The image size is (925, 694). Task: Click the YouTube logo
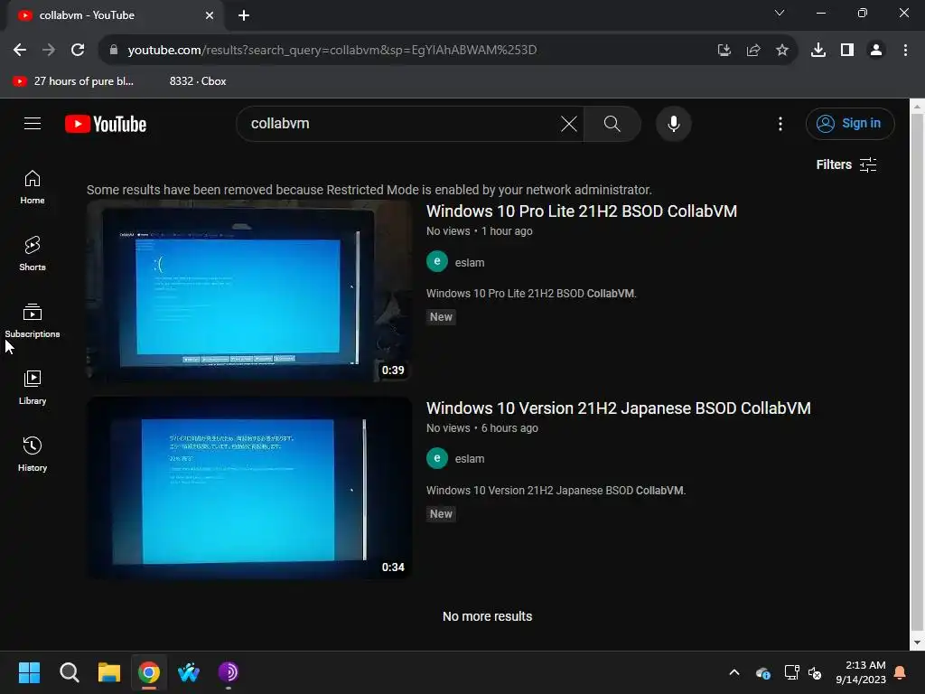(106, 124)
